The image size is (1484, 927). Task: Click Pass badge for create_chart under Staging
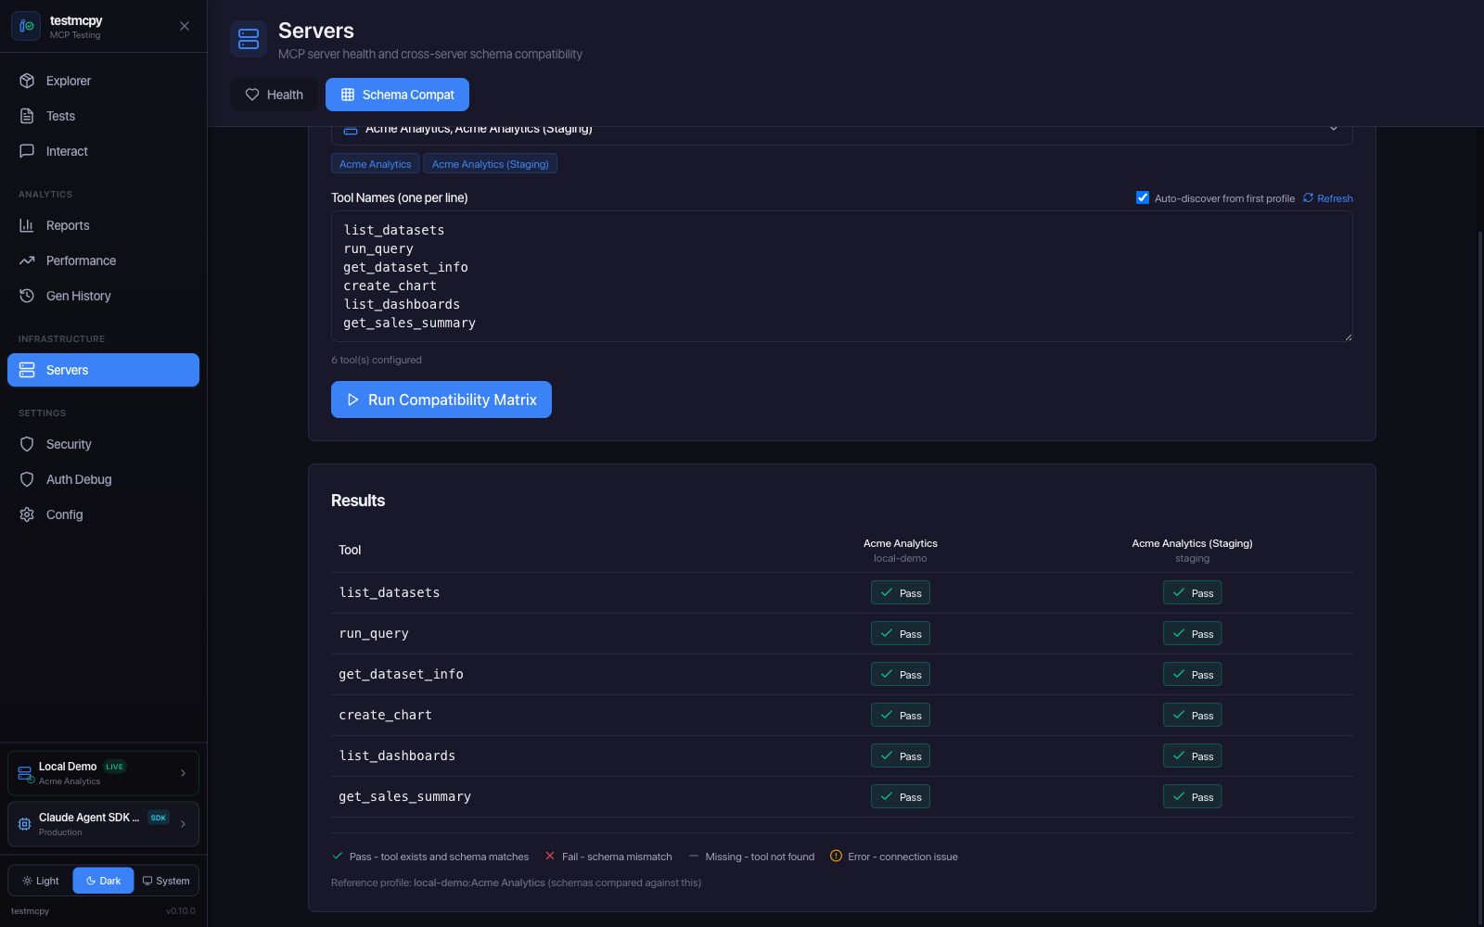1193,716
